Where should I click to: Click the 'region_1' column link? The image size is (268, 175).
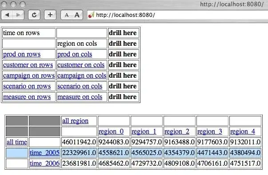[x=144, y=131]
